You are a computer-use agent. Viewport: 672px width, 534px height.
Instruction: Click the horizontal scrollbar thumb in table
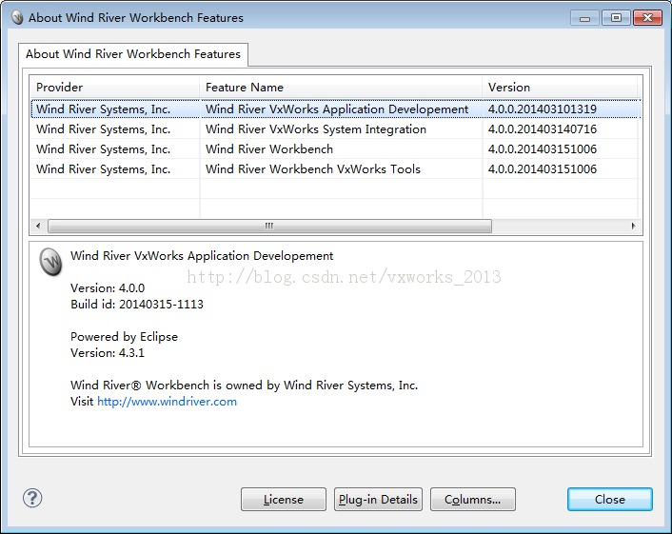[269, 226]
